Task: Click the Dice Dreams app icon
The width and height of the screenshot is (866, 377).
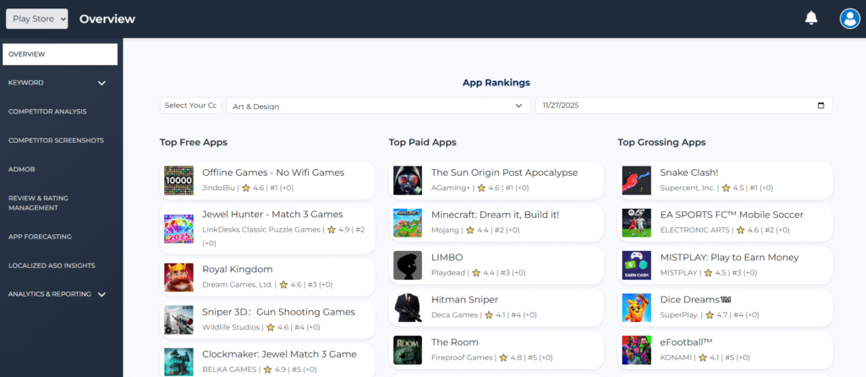Action: (x=636, y=308)
